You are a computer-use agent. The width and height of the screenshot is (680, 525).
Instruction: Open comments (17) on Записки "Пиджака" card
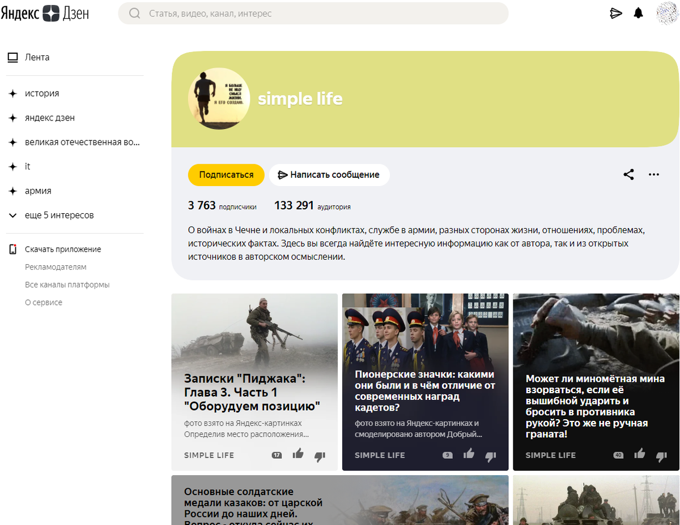[x=277, y=455]
